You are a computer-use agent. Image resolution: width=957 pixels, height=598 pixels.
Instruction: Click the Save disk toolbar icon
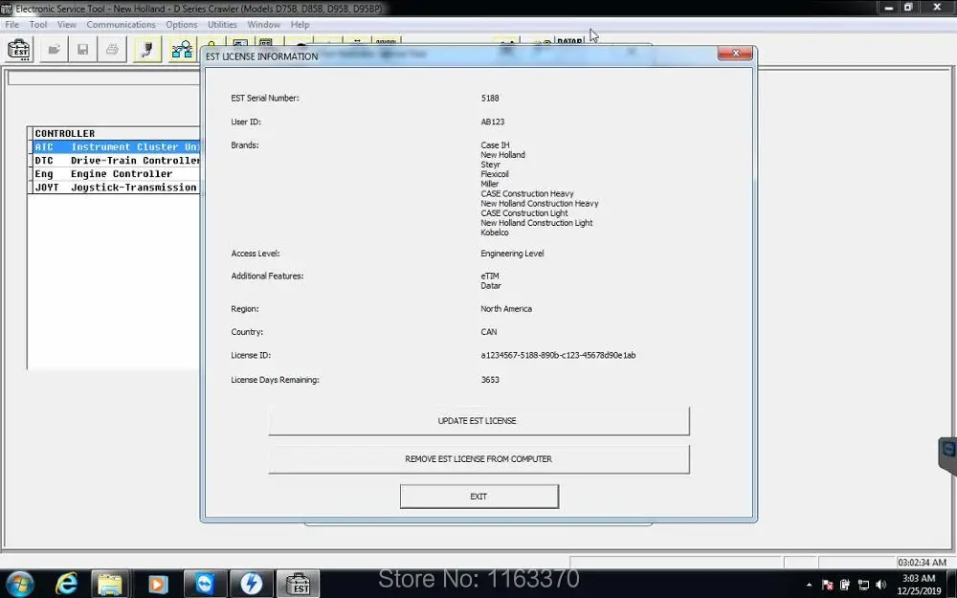pos(83,50)
